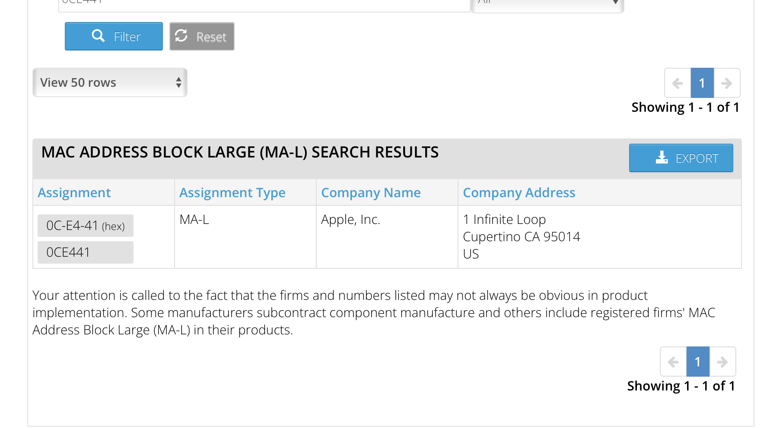Select page 1 in bottom pagination
This screenshot has height=428, width=770.
click(698, 362)
